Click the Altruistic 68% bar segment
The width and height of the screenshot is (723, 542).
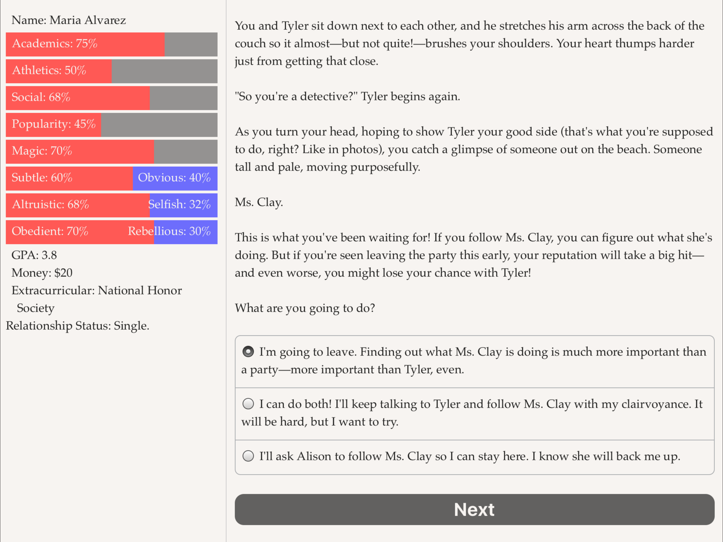78,205
